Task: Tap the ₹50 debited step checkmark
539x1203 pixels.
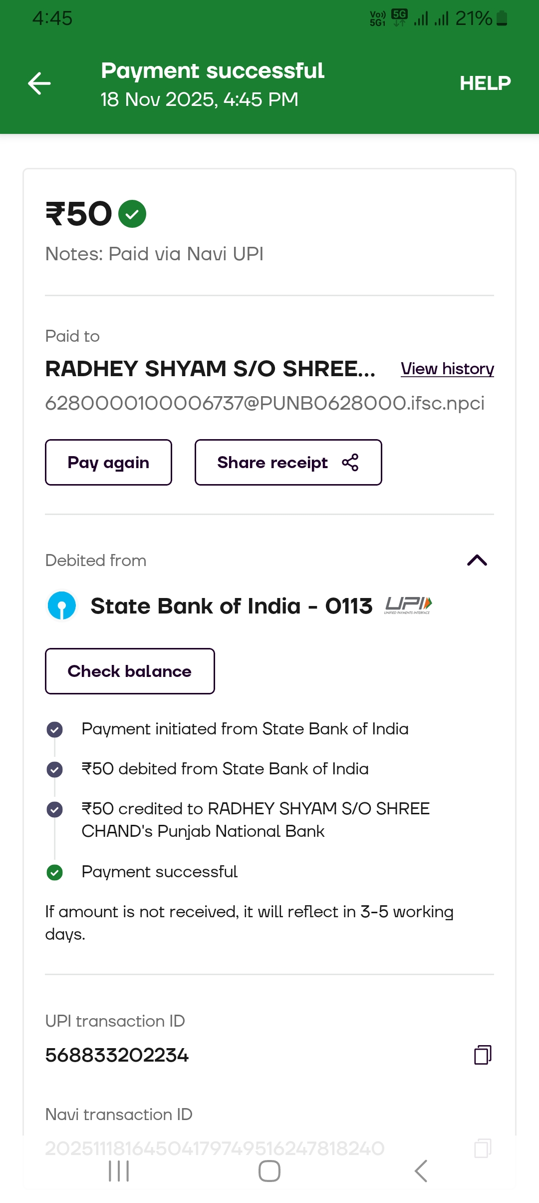Action: [x=55, y=769]
